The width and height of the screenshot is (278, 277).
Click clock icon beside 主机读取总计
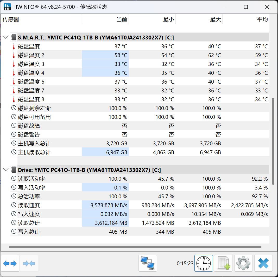pos(14,152)
